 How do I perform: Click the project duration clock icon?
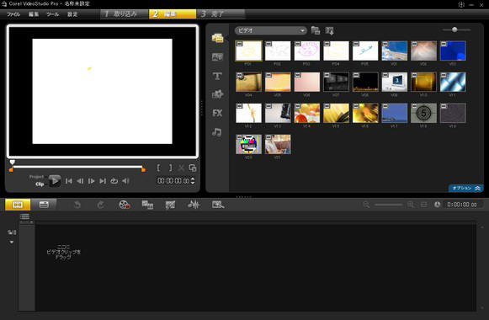tap(437, 205)
